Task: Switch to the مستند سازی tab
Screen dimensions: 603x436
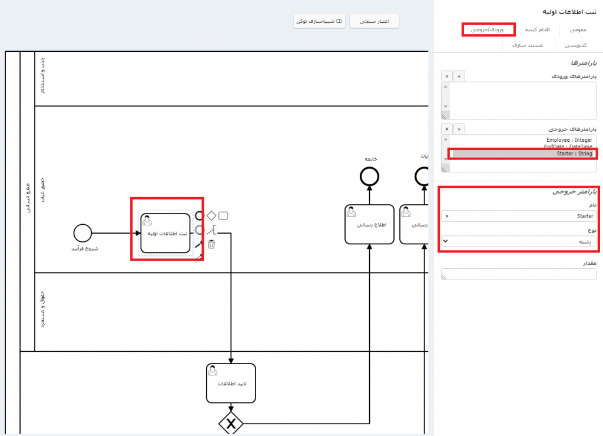Action: tap(526, 45)
